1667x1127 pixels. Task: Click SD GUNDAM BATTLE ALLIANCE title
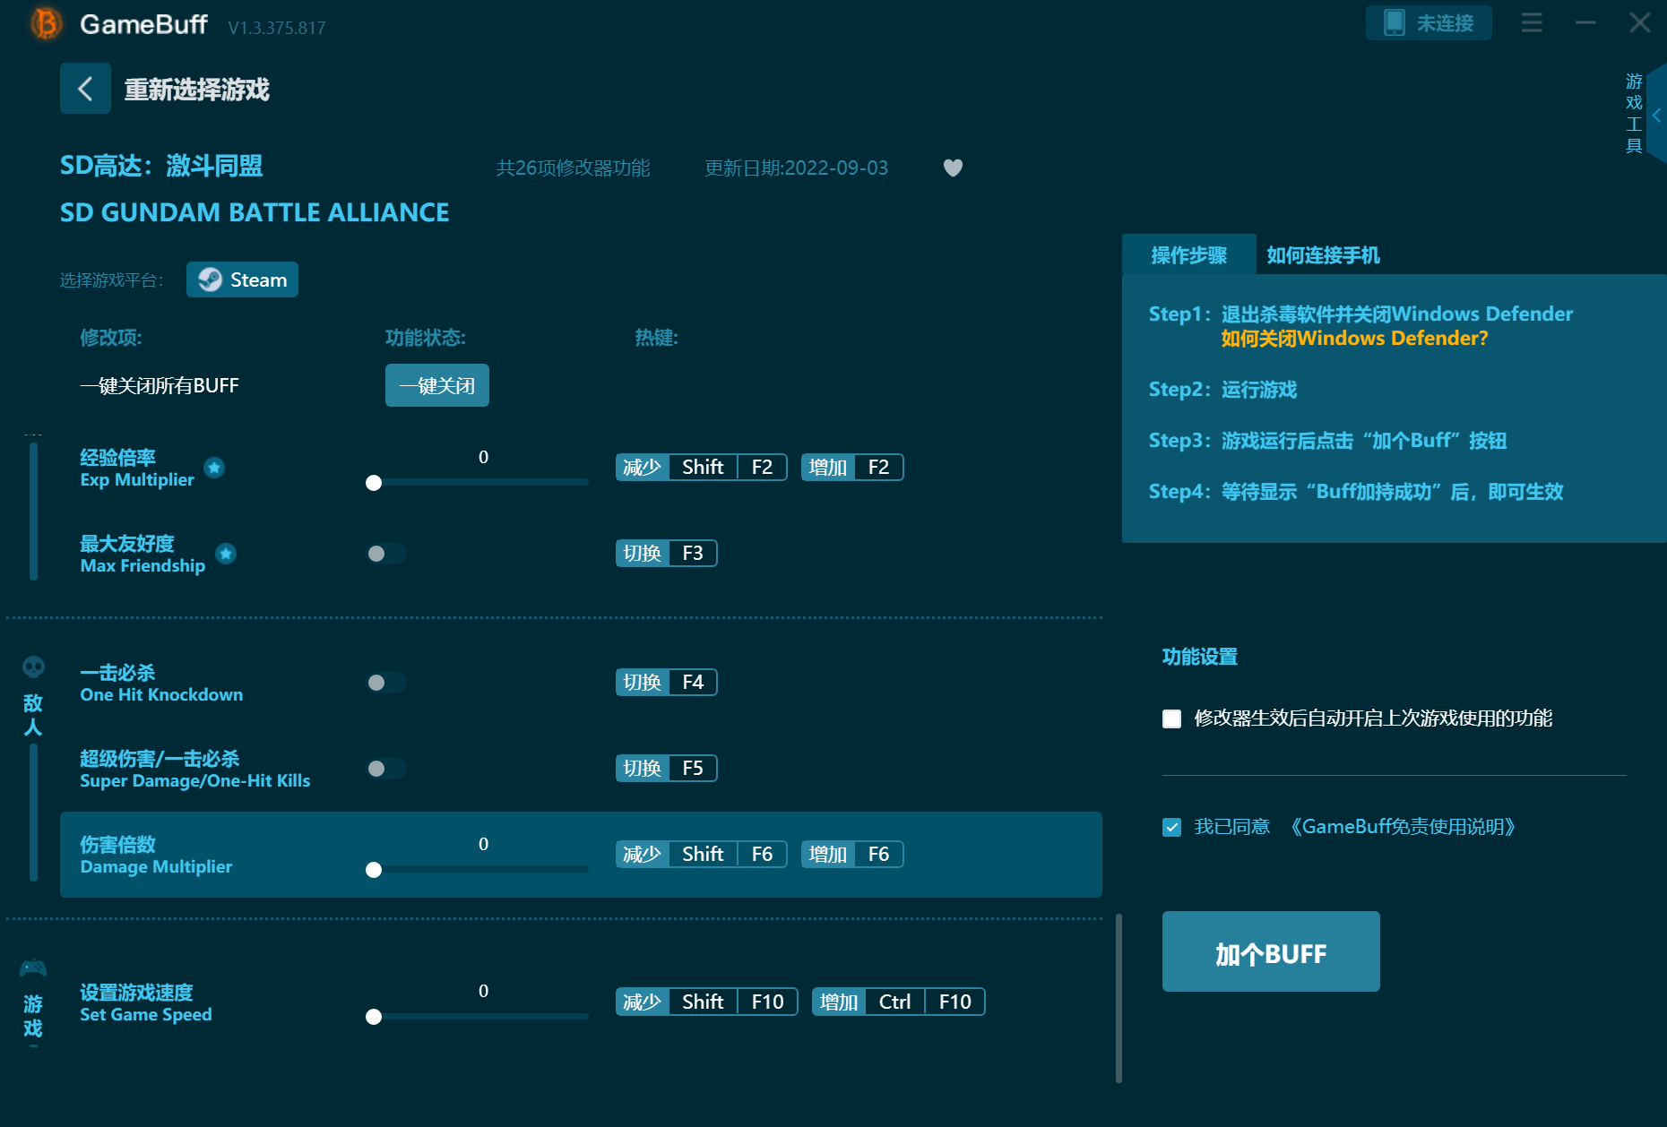point(255,212)
